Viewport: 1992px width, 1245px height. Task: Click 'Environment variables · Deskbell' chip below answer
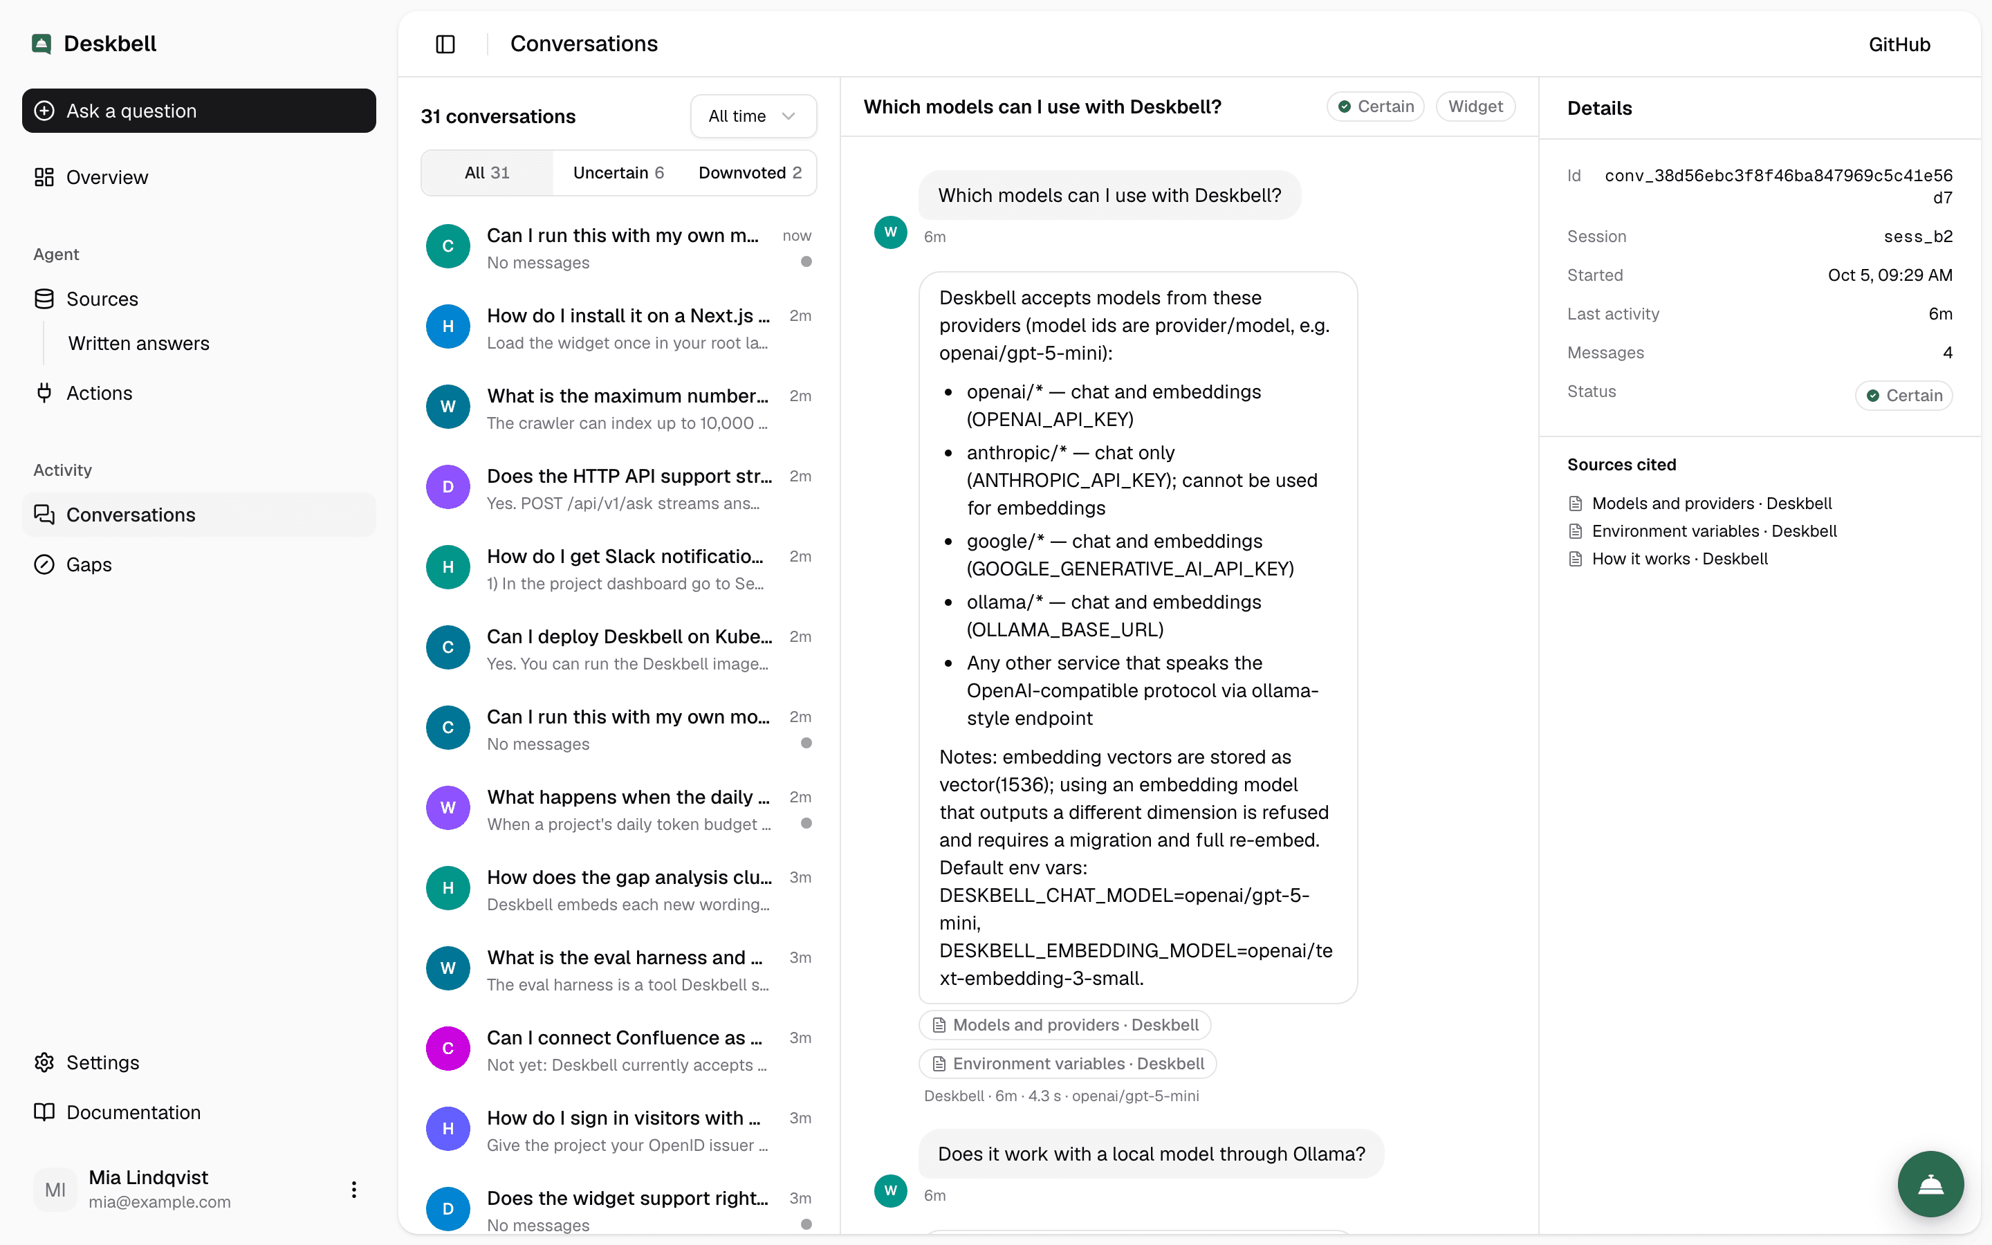tap(1068, 1064)
